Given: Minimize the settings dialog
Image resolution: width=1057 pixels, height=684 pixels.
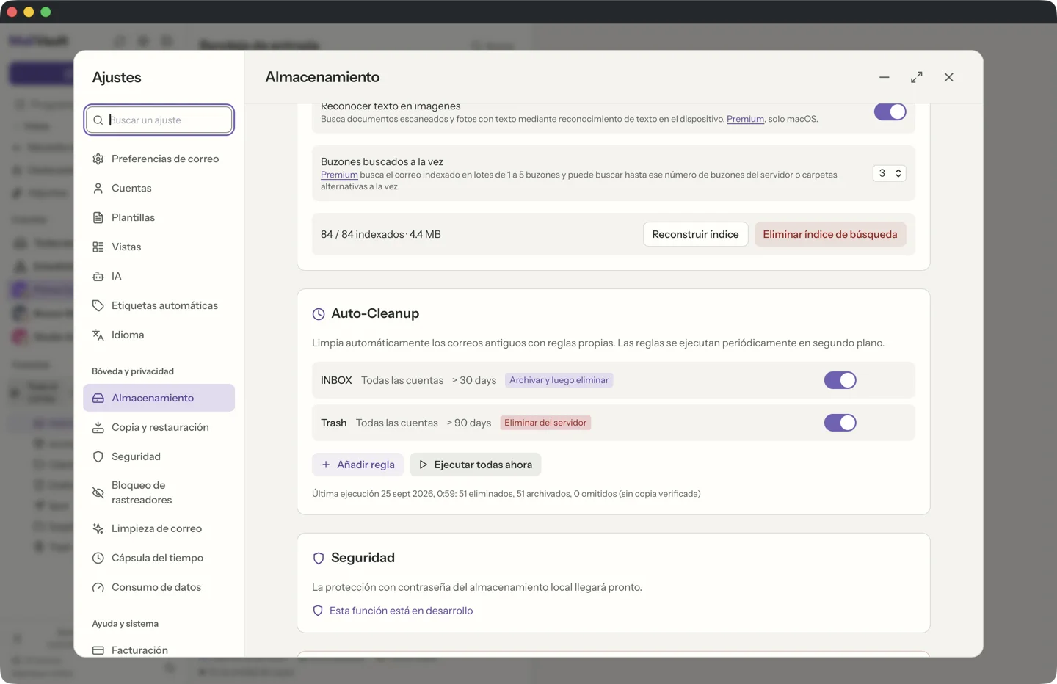Looking at the screenshot, I should coord(885,77).
